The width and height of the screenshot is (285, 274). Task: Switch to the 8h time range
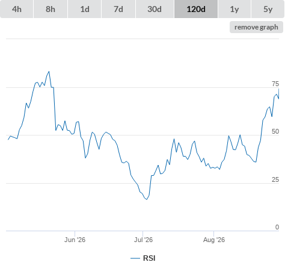point(51,9)
